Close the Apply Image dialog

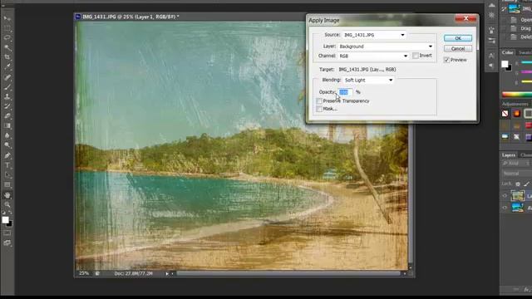click(465, 18)
